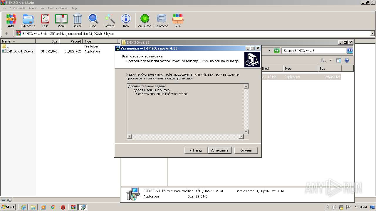Open the Help menu

(74, 8)
